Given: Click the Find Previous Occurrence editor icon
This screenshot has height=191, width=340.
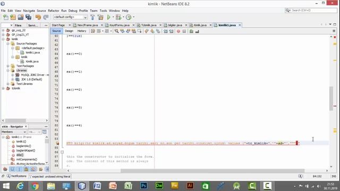Looking at the screenshot, I should [x=122, y=31].
